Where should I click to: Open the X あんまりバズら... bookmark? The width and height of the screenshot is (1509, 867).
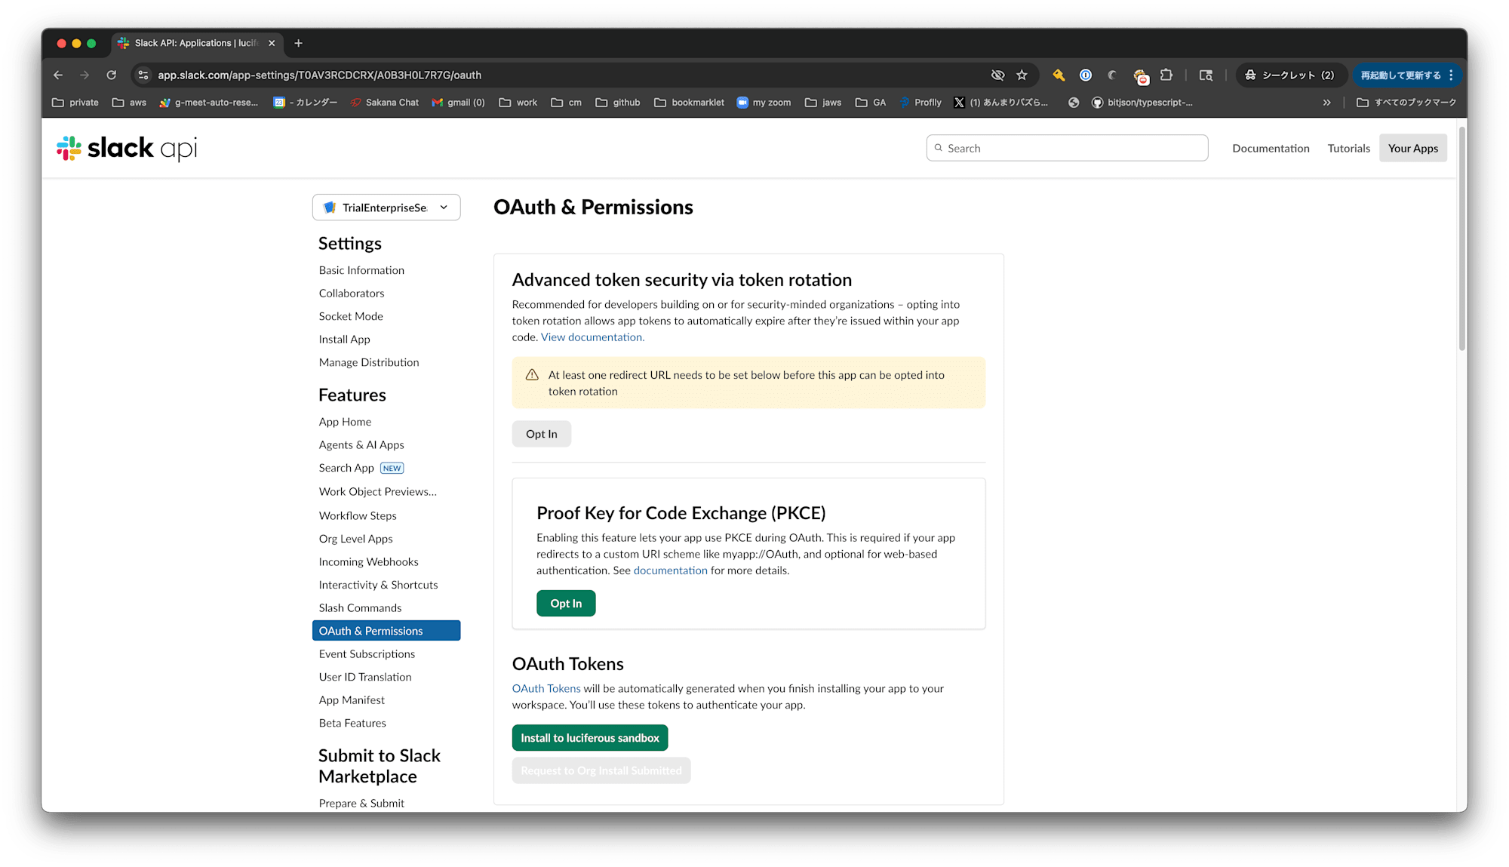(1001, 103)
